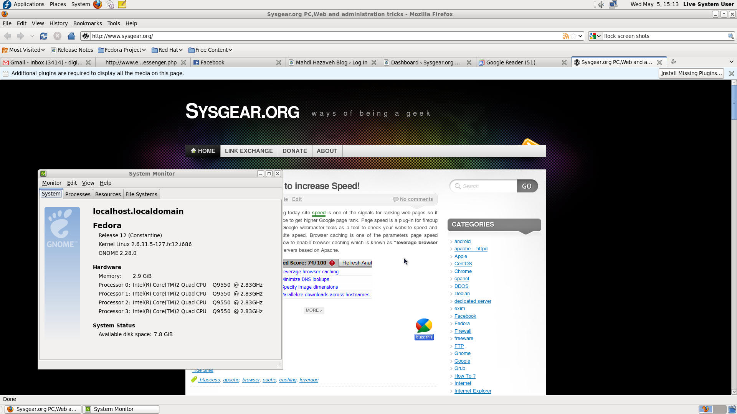Screen dimensions: 737x414
Task: Click the search magnifier icon in search box
Action: click(730, 36)
